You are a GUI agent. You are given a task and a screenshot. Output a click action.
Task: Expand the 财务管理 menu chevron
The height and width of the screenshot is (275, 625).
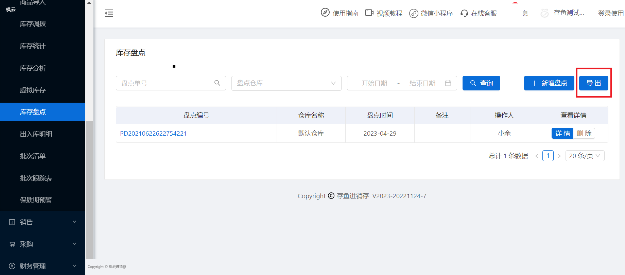tap(74, 266)
